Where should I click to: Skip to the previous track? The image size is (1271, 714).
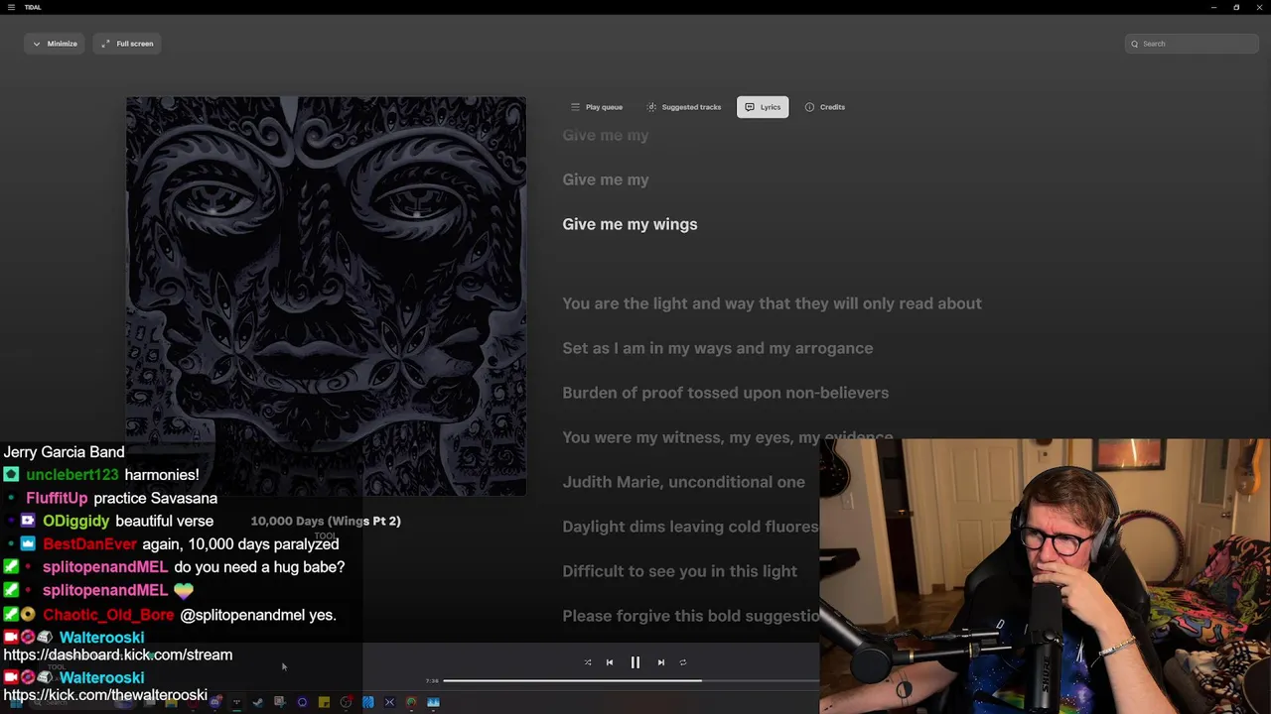[x=610, y=662]
